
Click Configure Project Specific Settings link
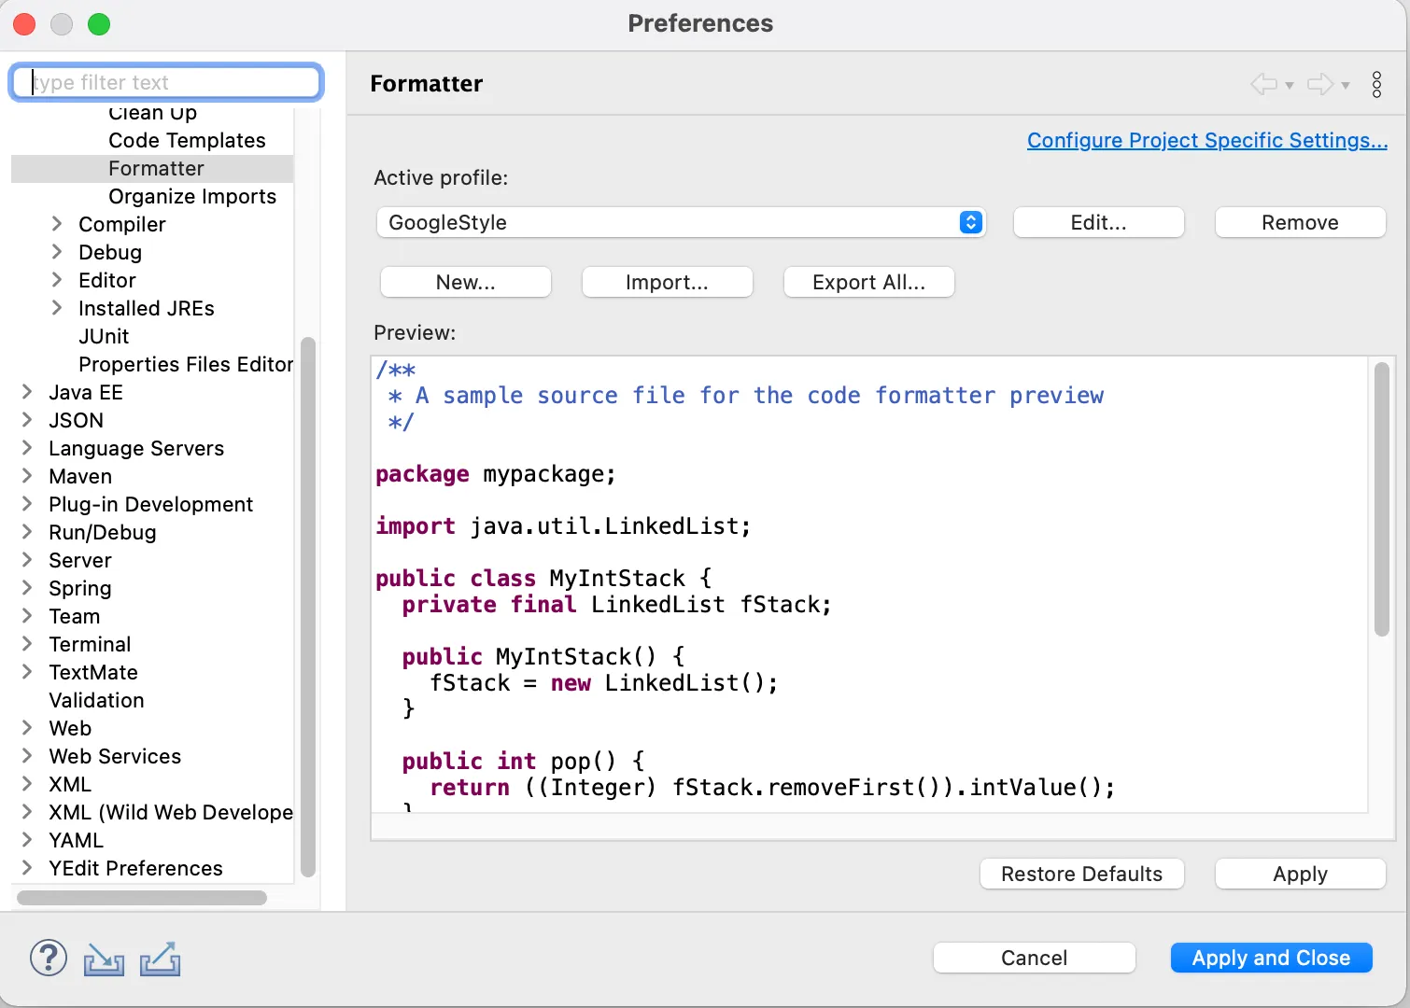pyautogui.click(x=1206, y=140)
